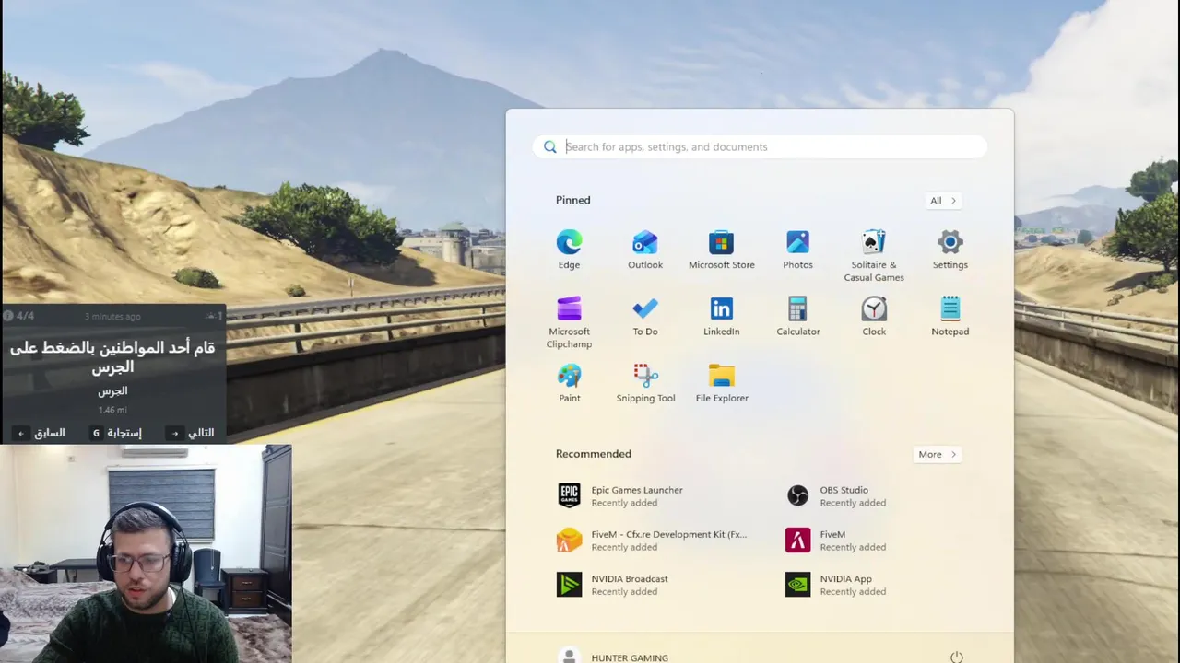Image resolution: width=1180 pixels, height=663 pixels.
Task: Open the Outlook pinned app
Action: point(645,250)
